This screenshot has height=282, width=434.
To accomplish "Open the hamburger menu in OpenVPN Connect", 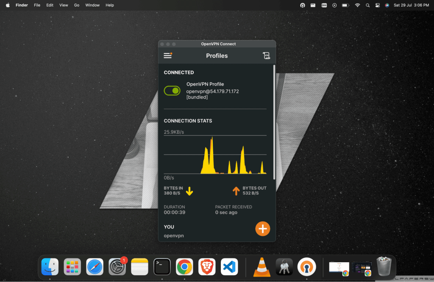I will tap(168, 55).
